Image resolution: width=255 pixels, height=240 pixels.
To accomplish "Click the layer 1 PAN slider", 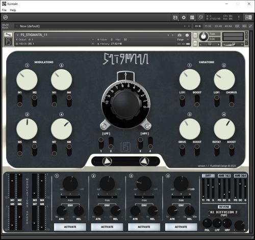I will point(70,197).
